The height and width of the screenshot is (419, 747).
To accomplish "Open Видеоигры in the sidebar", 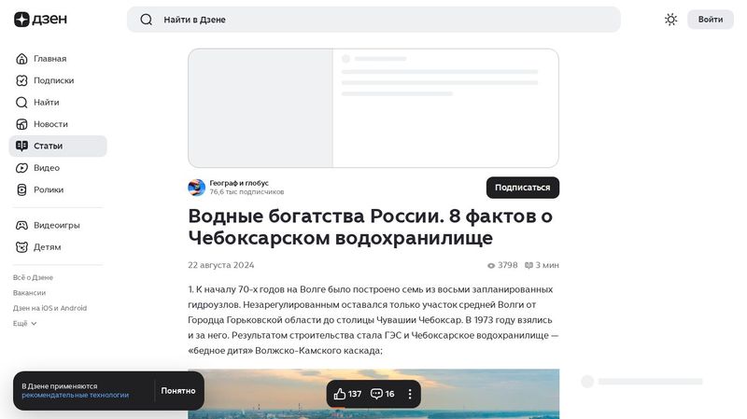I will [x=56, y=225].
